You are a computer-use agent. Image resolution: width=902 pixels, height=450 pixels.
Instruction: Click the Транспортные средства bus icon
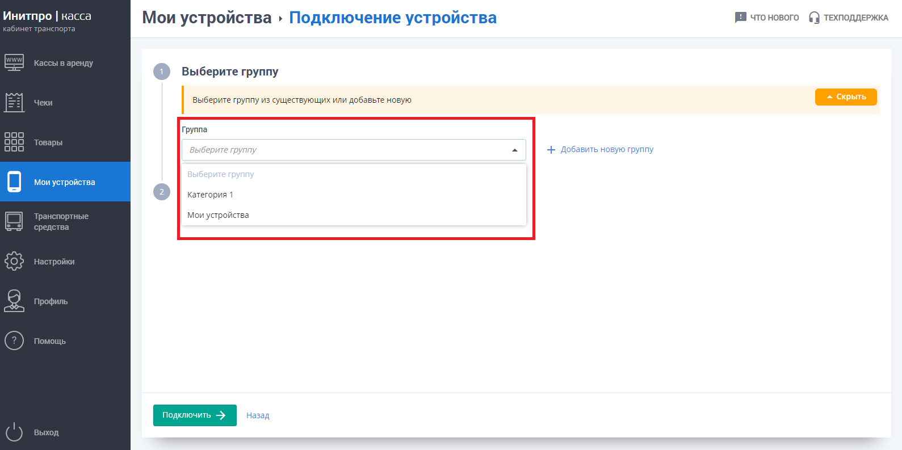pos(14,221)
